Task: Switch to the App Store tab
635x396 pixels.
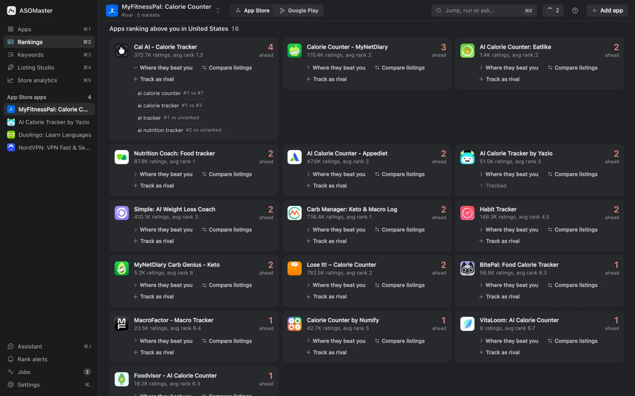Action: 252,11
